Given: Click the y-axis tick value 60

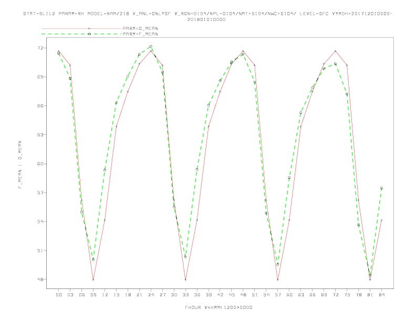Looking at the screenshot, I should [40, 164].
